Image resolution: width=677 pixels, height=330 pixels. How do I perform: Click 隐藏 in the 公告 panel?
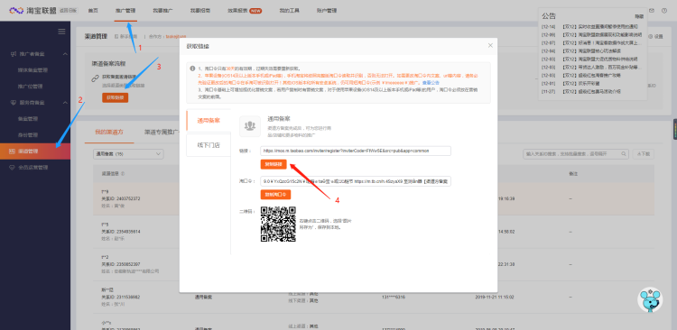coord(639,16)
